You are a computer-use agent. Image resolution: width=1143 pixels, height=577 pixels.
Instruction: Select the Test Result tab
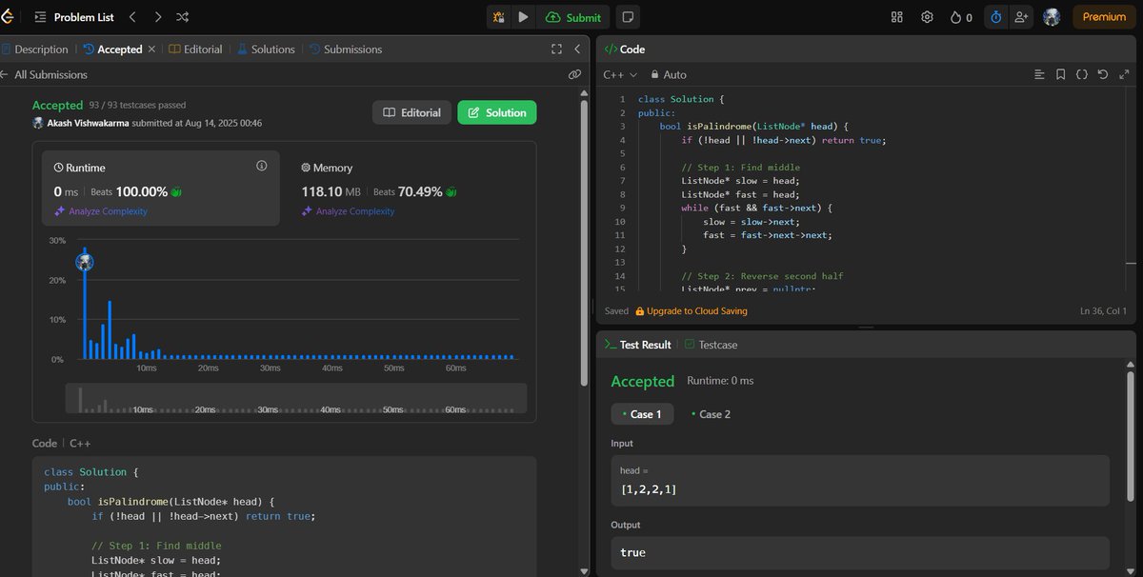[x=637, y=345]
